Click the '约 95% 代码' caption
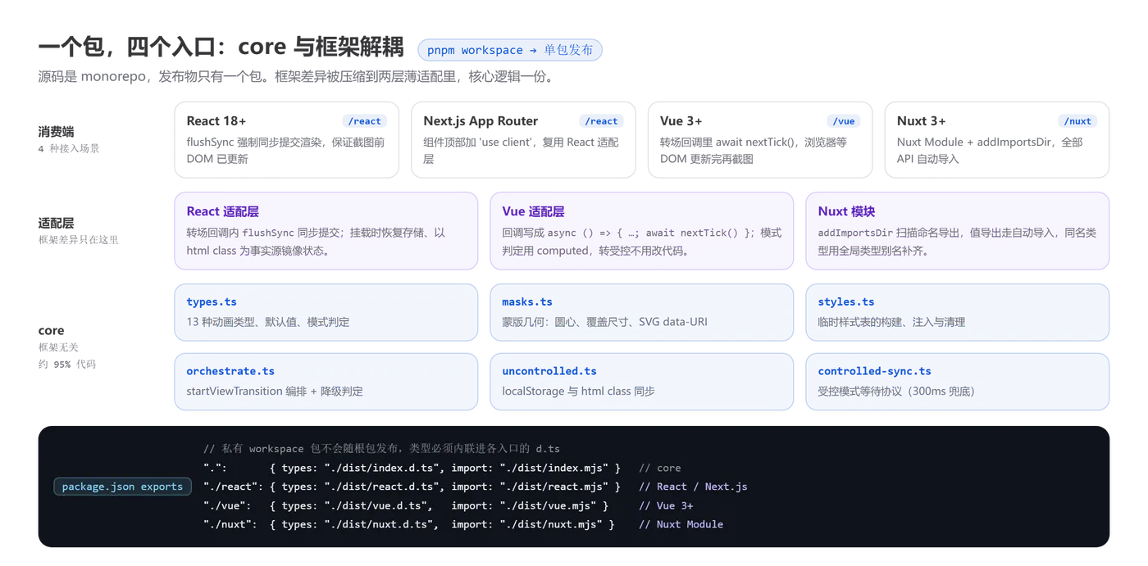Image resolution: width=1148 pixels, height=566 pixels. point(67,365)
